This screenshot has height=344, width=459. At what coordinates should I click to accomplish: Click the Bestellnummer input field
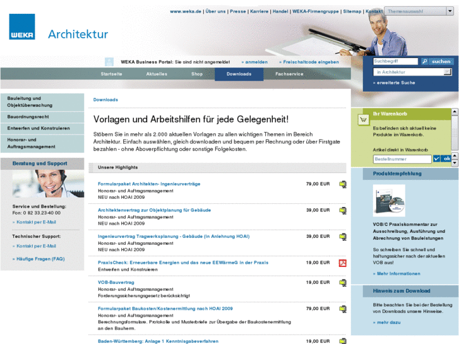point(402,159)
